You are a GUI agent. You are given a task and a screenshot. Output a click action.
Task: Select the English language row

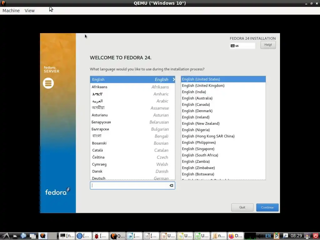(132, 79)
